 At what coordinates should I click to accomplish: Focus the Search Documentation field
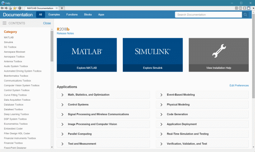point(208,14)
